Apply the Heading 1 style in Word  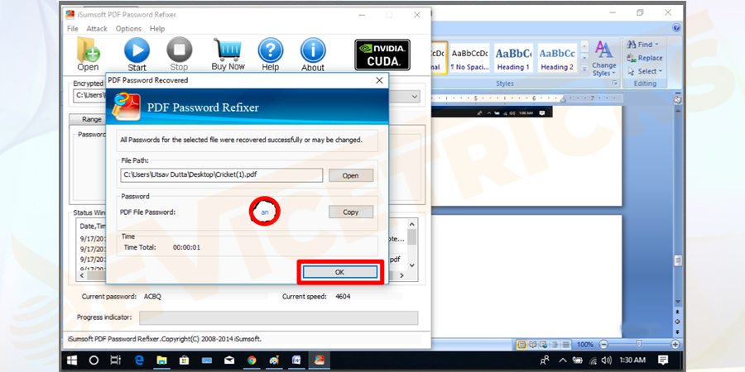[x=513, y=58]
